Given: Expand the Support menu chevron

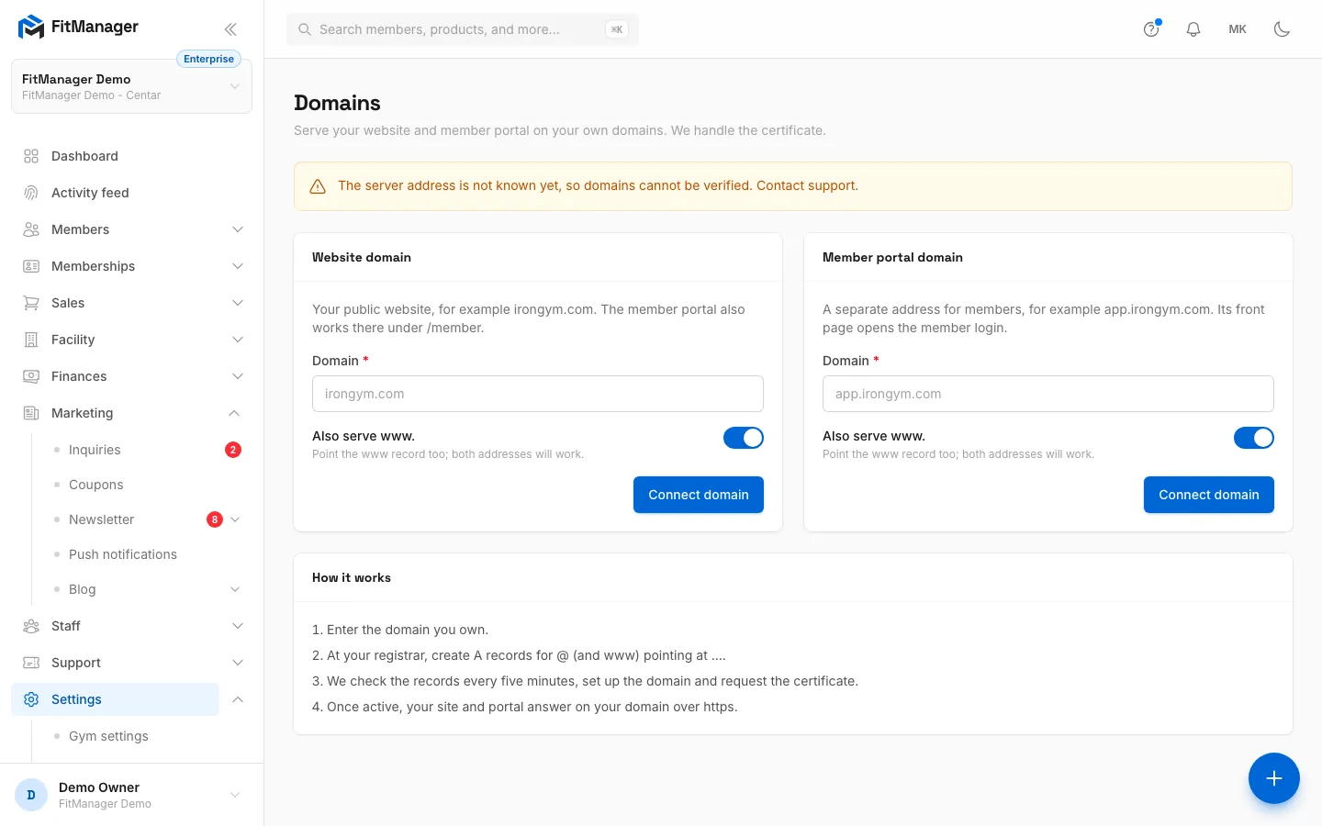Looking at the screenshot, I should point(238,663).
